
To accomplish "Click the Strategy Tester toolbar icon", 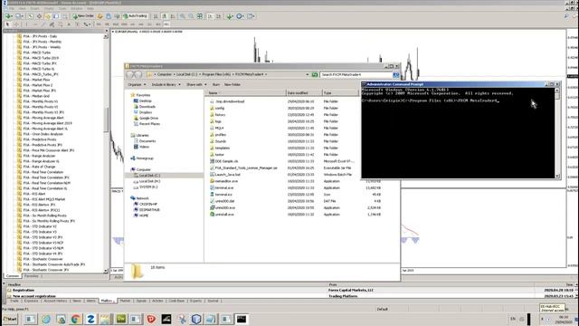I will coord(64,16).
